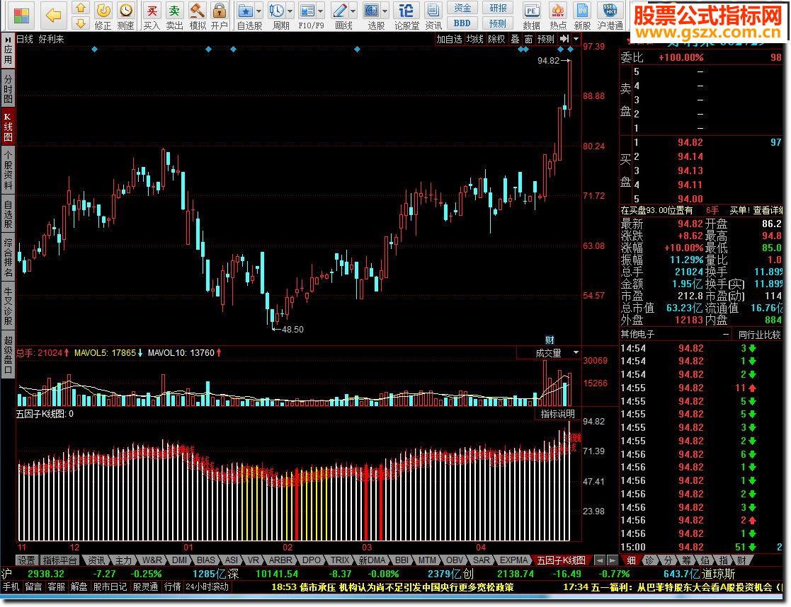This screenshot has width=791, height=607.
Task: Click the 资金 funds button
Action: pos(462,8)
